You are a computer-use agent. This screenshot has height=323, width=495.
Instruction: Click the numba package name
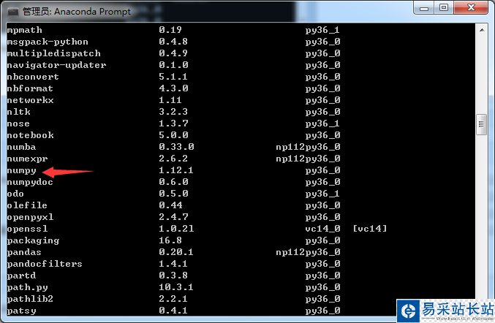click(x=21, y=147)
